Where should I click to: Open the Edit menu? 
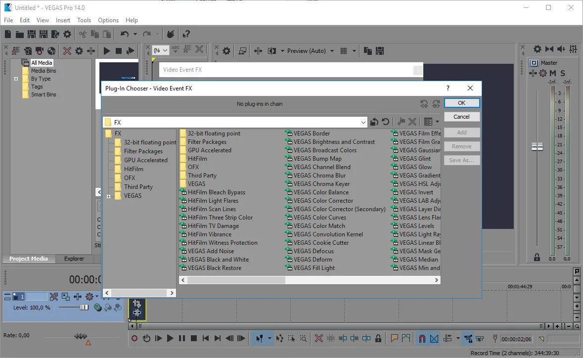coord(25,20)
